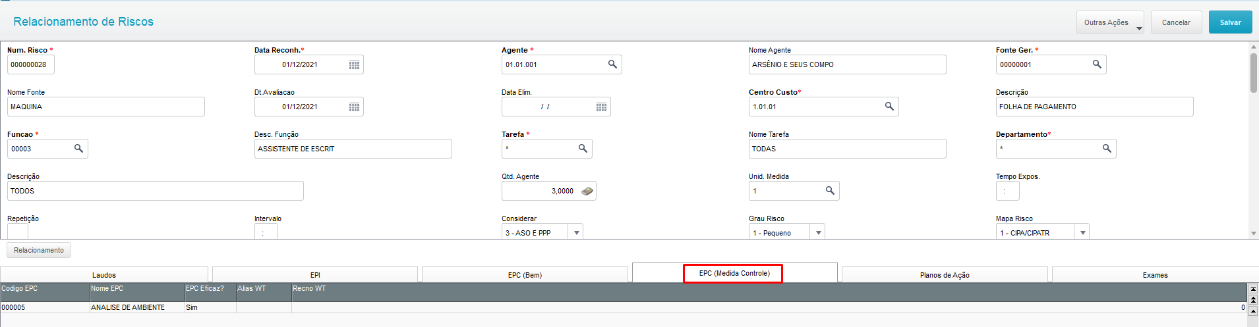Click the Cancelar button
Image resolution: width=1259 pixels, height=327 pixels.
click(x=1176, y=22)
